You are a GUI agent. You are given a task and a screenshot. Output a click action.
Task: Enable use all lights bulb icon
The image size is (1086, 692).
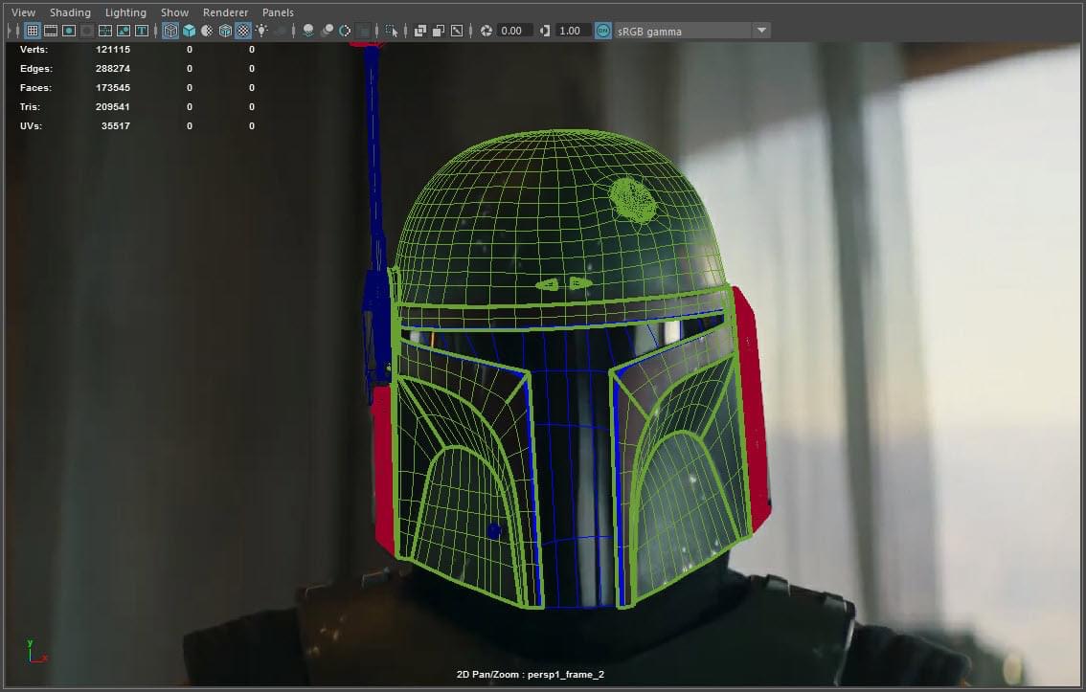pyautogui.click(x=261, y=31)
